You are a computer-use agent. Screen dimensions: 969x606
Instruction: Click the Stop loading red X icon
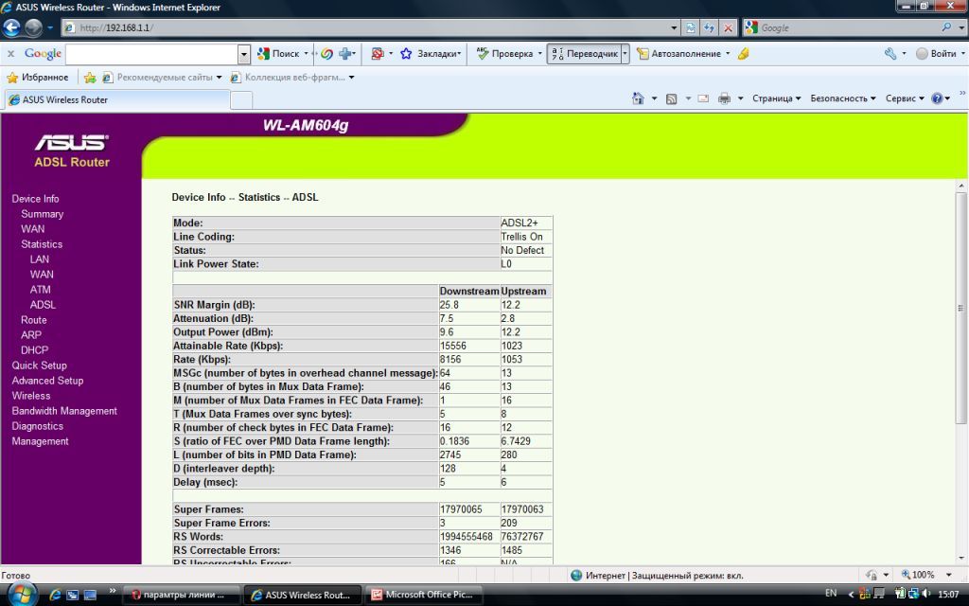click(x=728, y=27)
